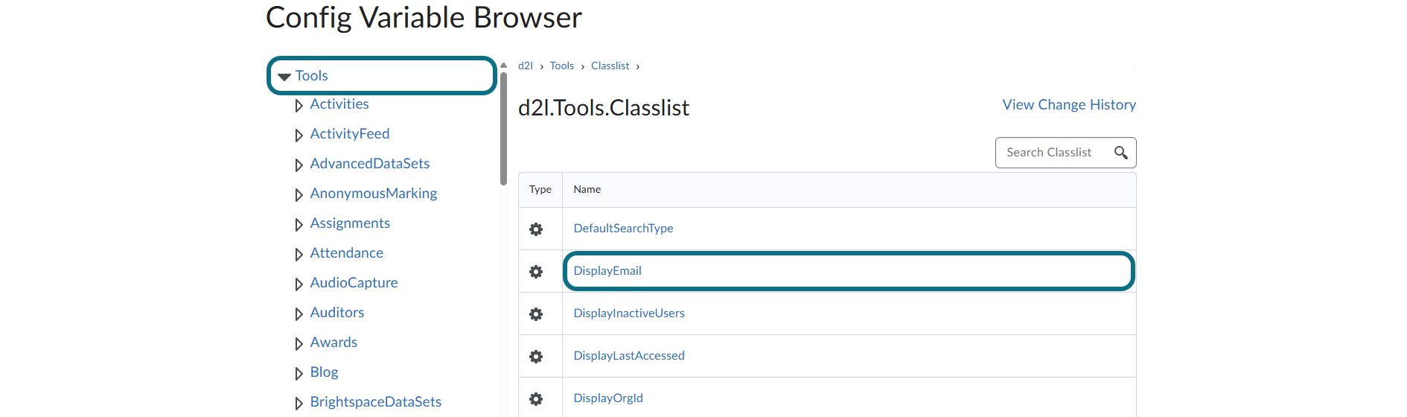Screen dimensions: 1407x417
Task: Expand the AnonymousMarking node arrow
Action: click(299, 195)
